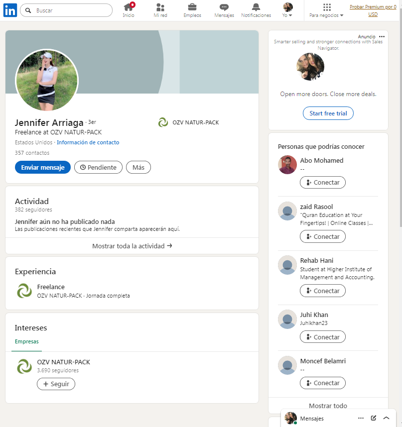The height and width of the screenshot is (427, 402).
Task: Open Moncef Belamri's name link
Action: pos(323,361)
